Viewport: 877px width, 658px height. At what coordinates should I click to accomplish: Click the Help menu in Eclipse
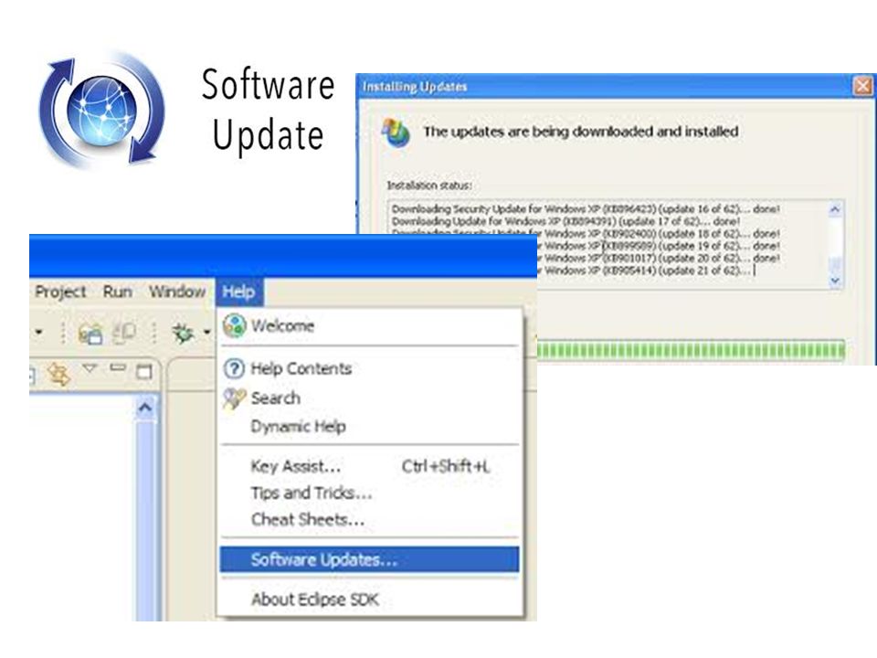[238, 292]
